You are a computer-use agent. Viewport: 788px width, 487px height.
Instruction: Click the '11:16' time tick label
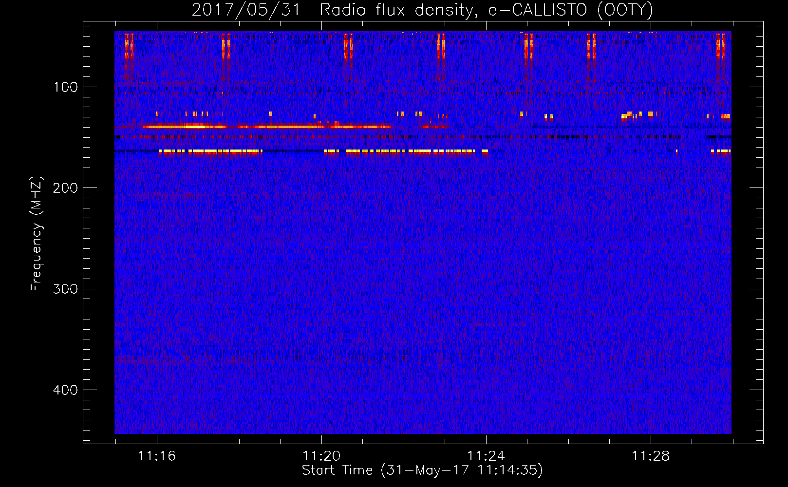[157, 456]
